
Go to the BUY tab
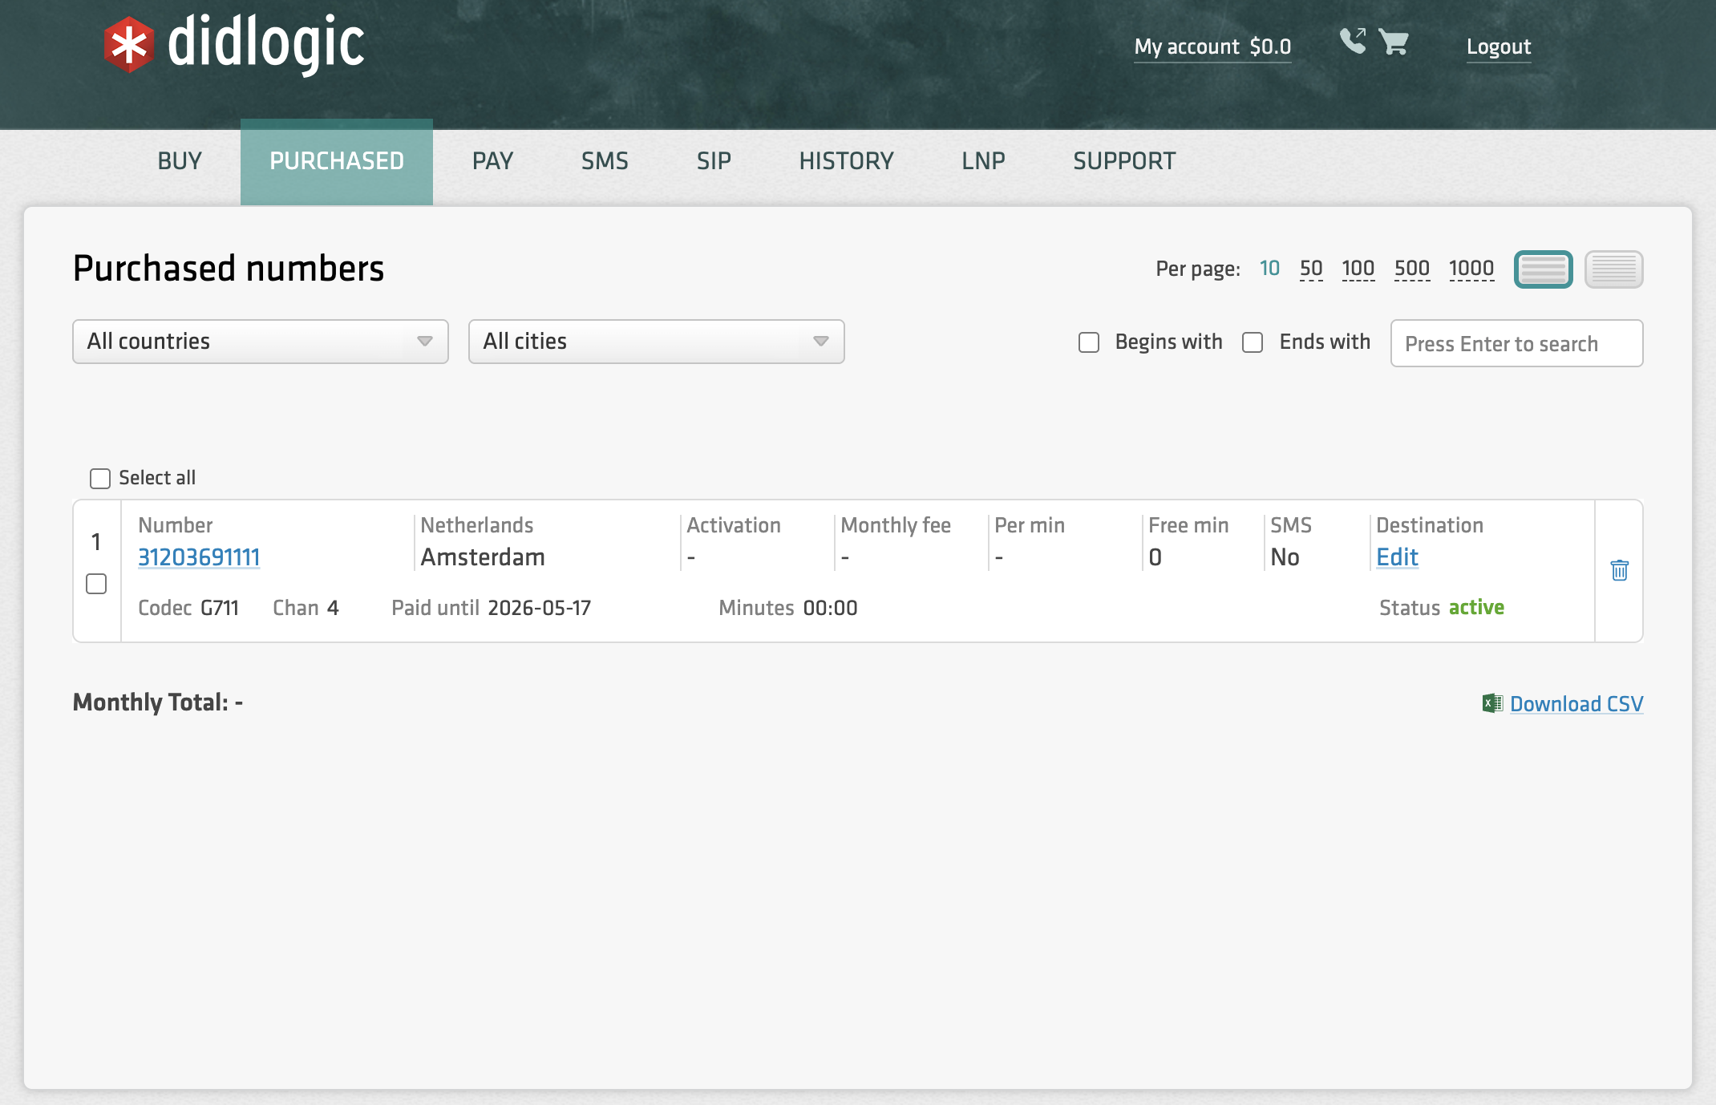pos(180,161)
